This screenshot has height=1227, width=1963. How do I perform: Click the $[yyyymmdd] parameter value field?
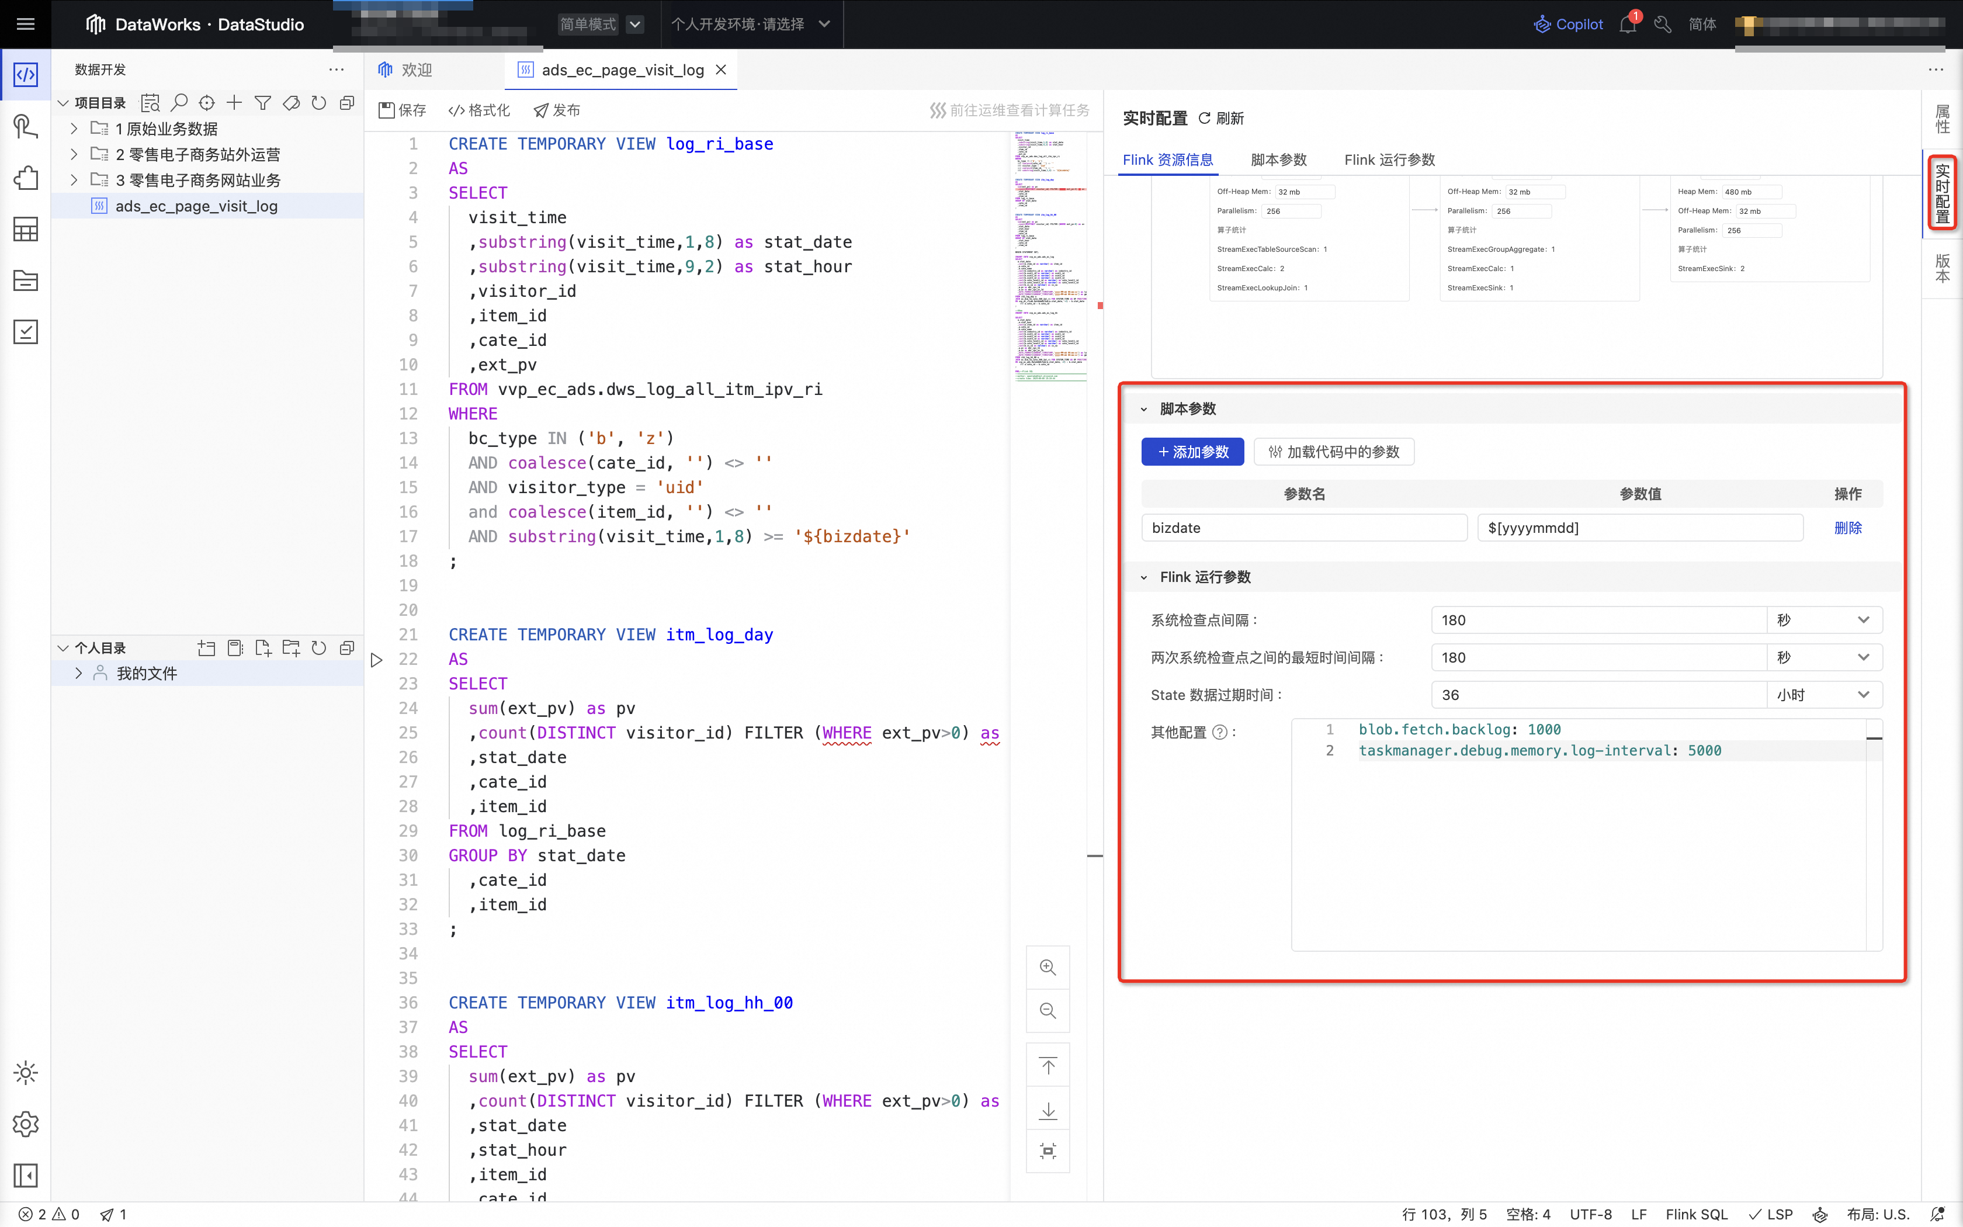tap(1639, 528)
